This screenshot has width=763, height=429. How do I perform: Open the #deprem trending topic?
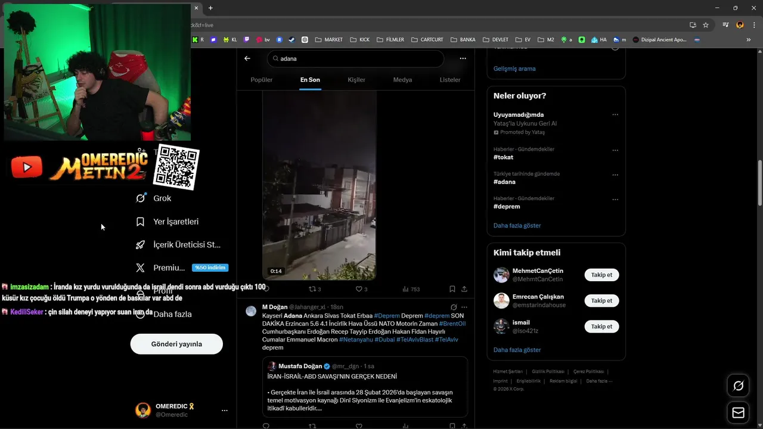coord(507,206)
